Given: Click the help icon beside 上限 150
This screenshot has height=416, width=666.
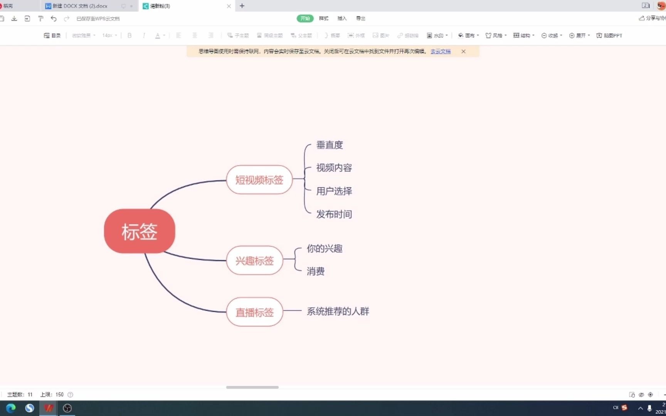Looking at the screenshot, I should (70, 394).
